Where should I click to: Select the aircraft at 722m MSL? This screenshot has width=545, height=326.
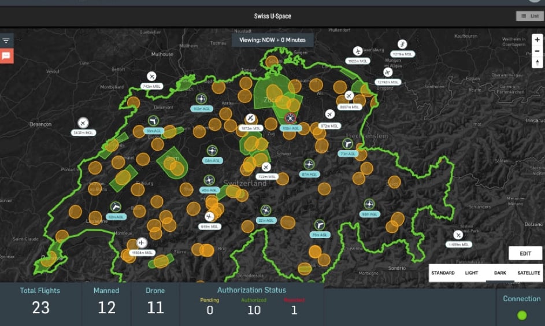pyautogui.click(x=266, y=167)
